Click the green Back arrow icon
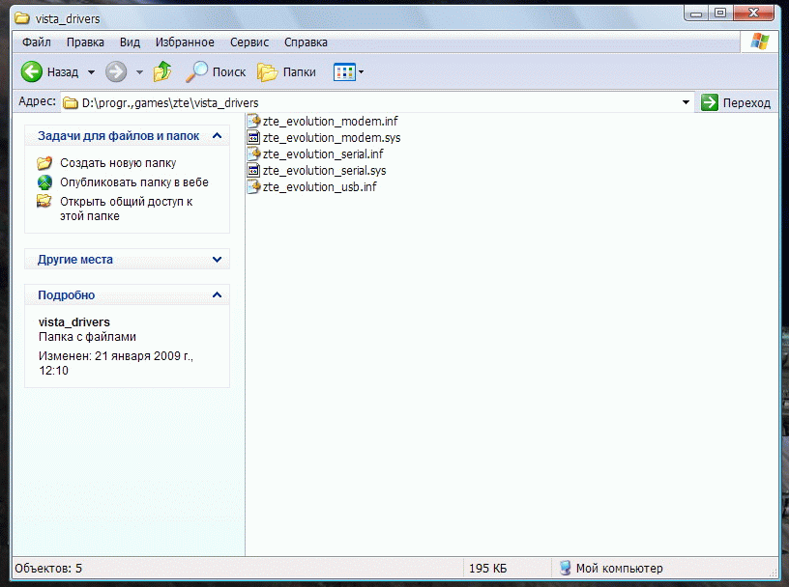789x587 pixels. (x=32, y=71)
